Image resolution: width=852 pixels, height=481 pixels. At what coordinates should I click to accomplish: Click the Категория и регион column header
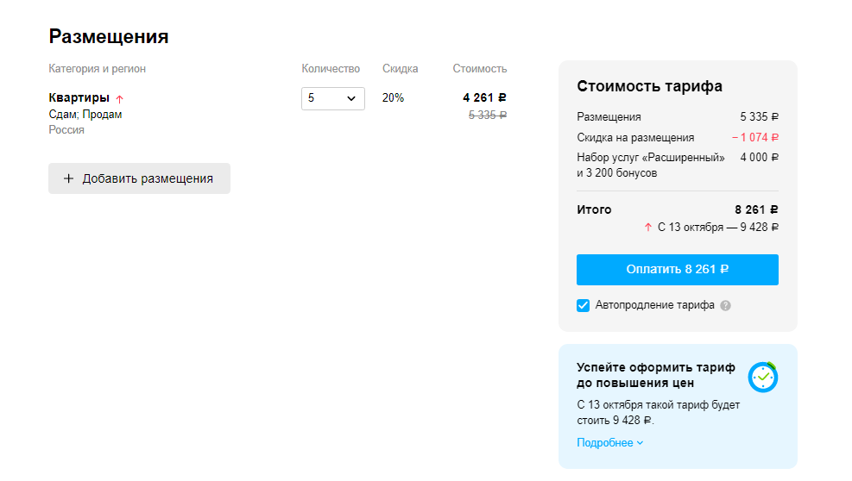97,69
